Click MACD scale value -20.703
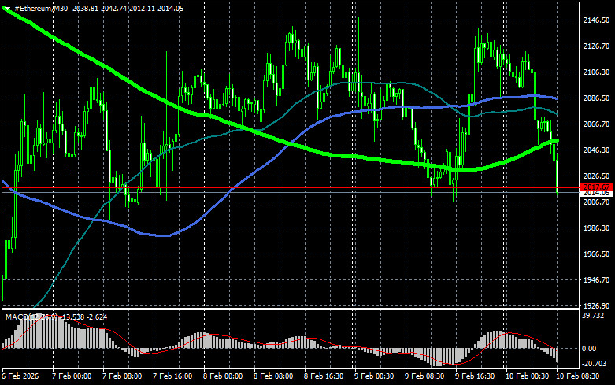Image resolution: width=615 pixels, height=385 pixels. pos(594,364)
